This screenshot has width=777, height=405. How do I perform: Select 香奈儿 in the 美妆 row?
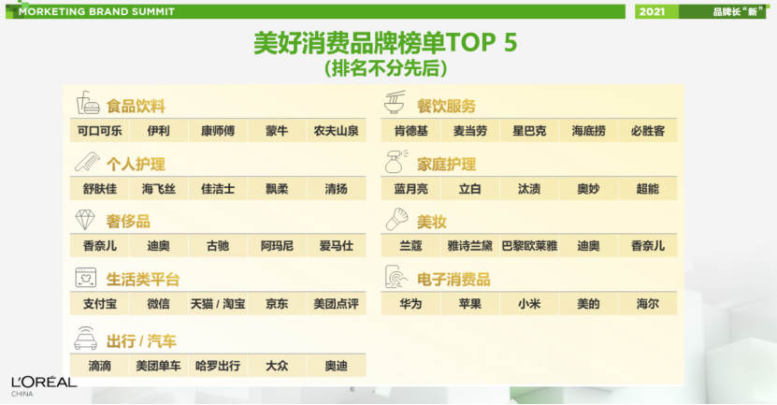tap(648, 246)
